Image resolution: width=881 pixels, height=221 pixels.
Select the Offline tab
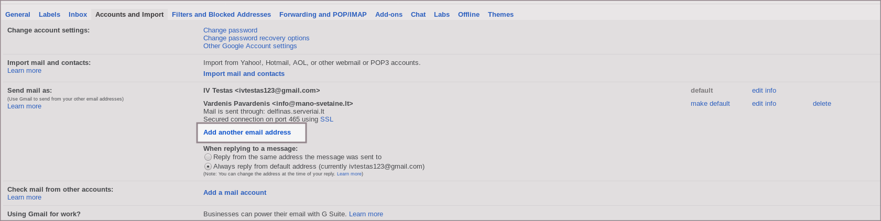pyautogui.click(x=469, y=15)
